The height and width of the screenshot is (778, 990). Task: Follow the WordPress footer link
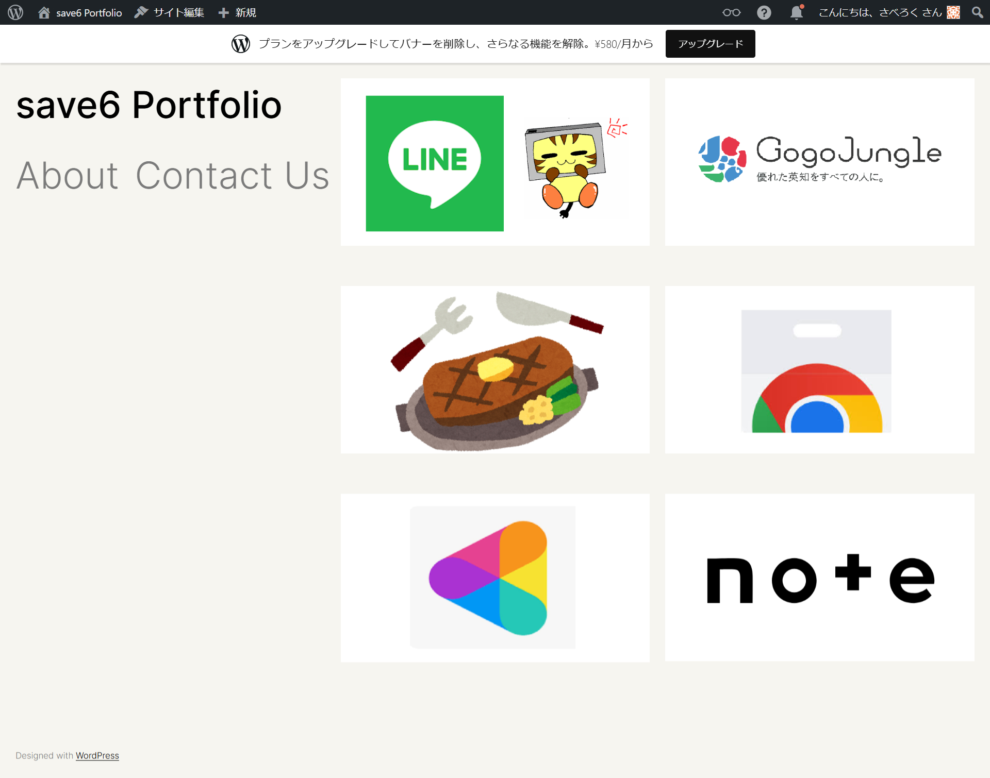[97, 755]
